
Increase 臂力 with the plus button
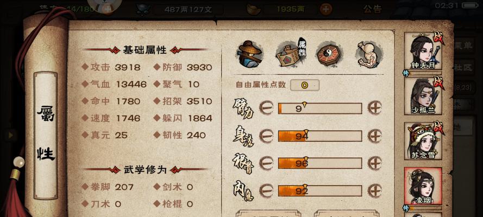(375, 108)
